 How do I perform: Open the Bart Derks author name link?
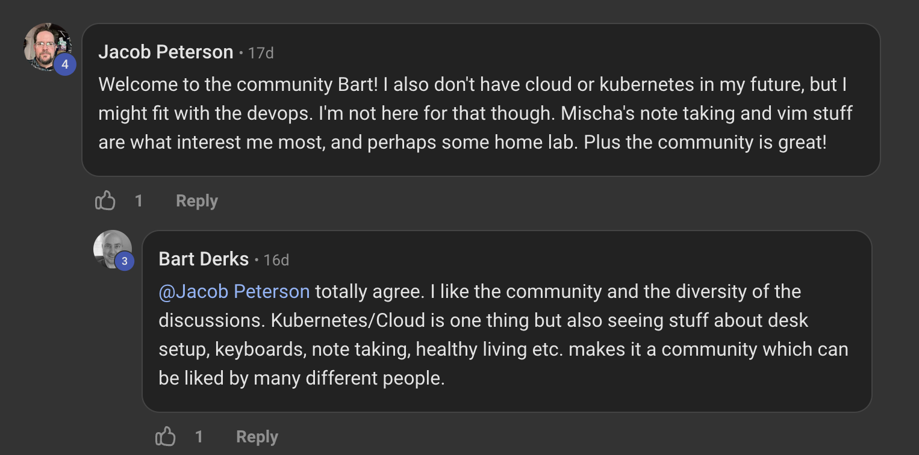click(204, 259)
